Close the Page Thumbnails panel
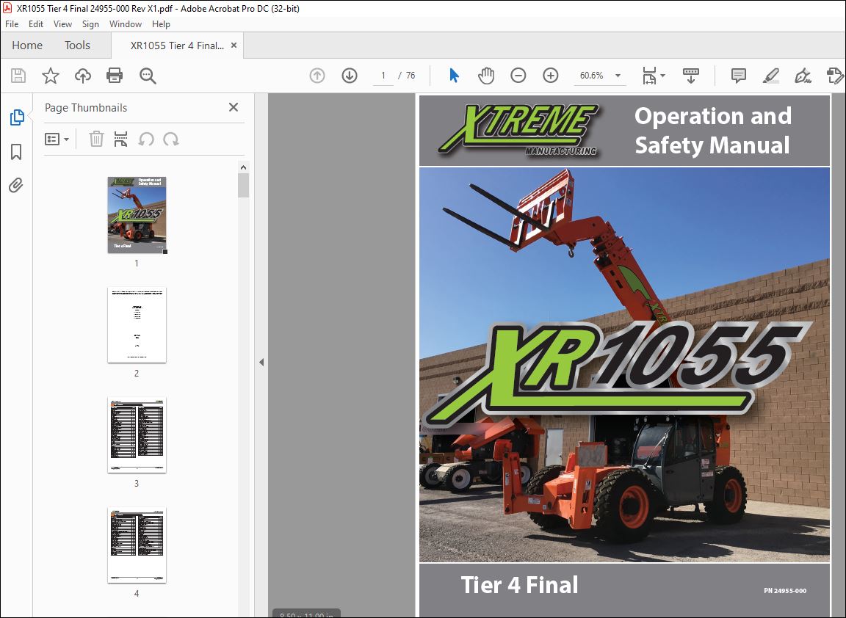The image size is (846, 618). coord(233,107)
